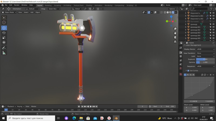Switch to wireframe viewport shading
Image resolution: width=216 pixels, height=121 pixels.
[x=165, y=12]
